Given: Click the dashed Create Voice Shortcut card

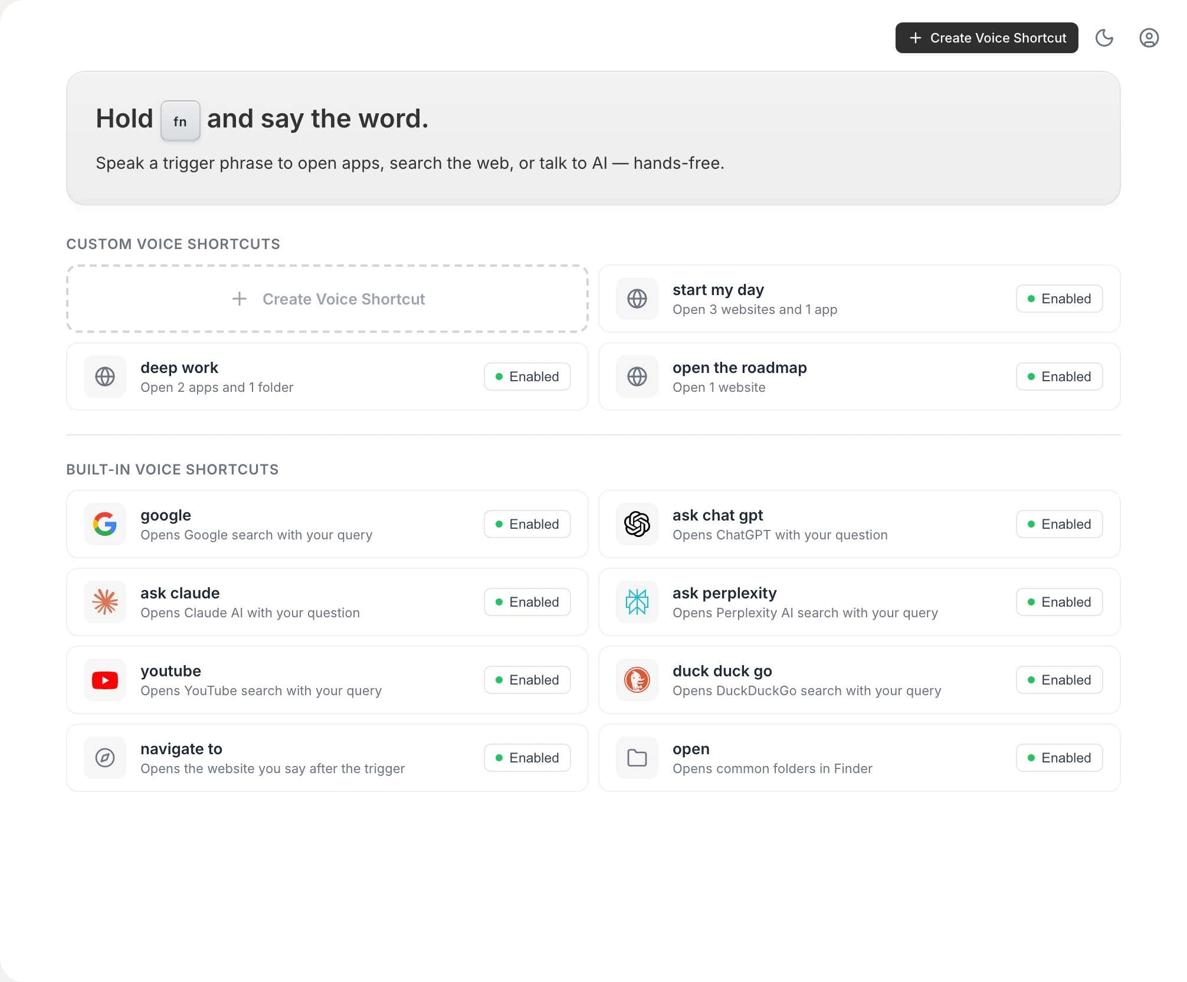Looking at the screenshot, I should click(327, 299).
